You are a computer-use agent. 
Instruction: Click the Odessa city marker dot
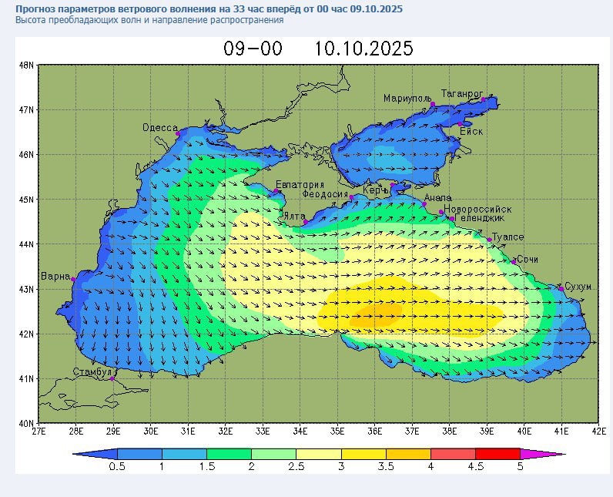tap(178, 134)
